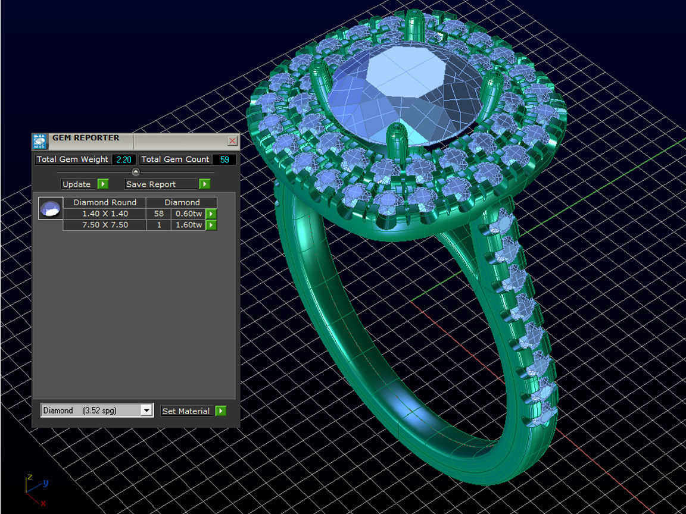Click the quantity cell showing 58
Image resolution: width=686 pixels, height=514 pixels.
click(x=159, y=214)
